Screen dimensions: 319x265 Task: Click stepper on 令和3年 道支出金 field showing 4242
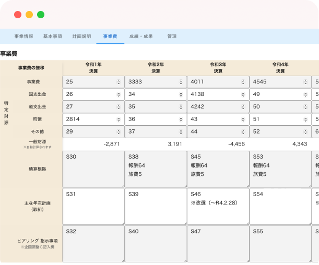point(243,107)
